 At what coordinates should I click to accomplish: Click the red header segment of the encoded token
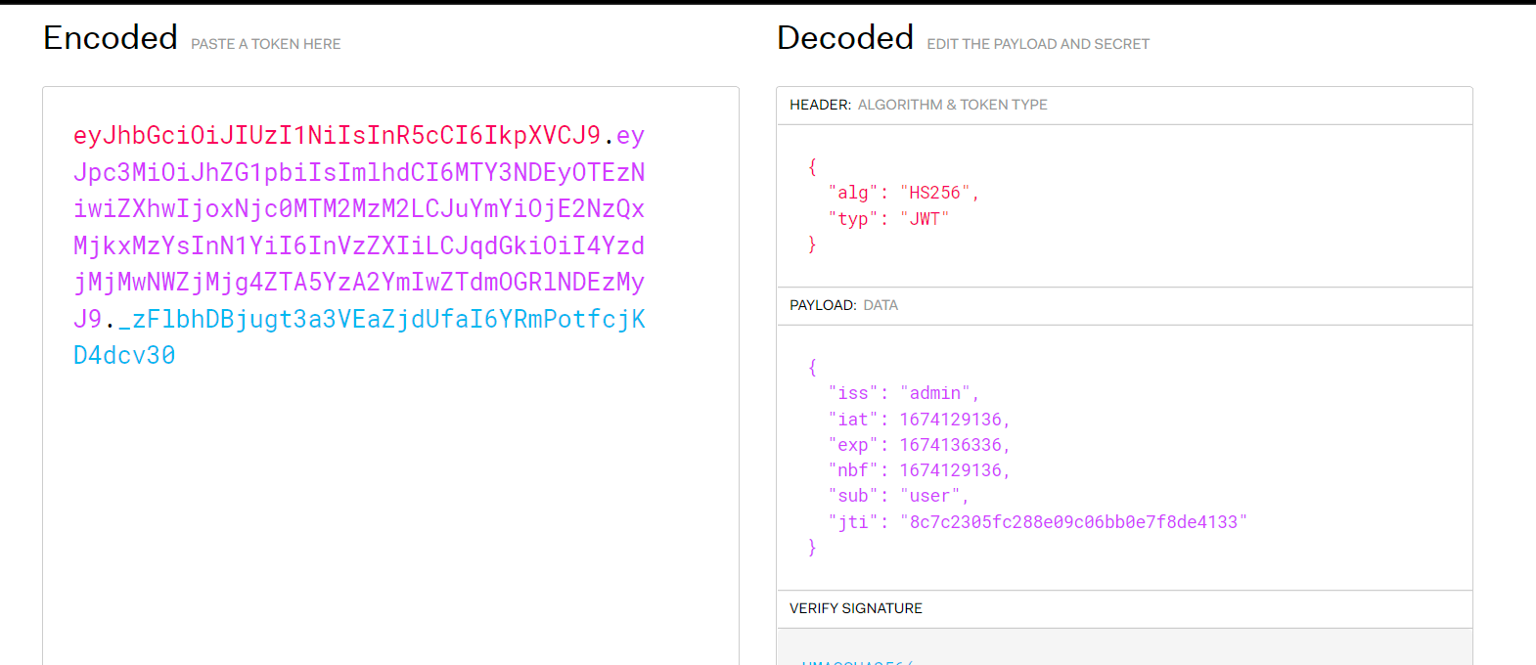click(337, 135)
